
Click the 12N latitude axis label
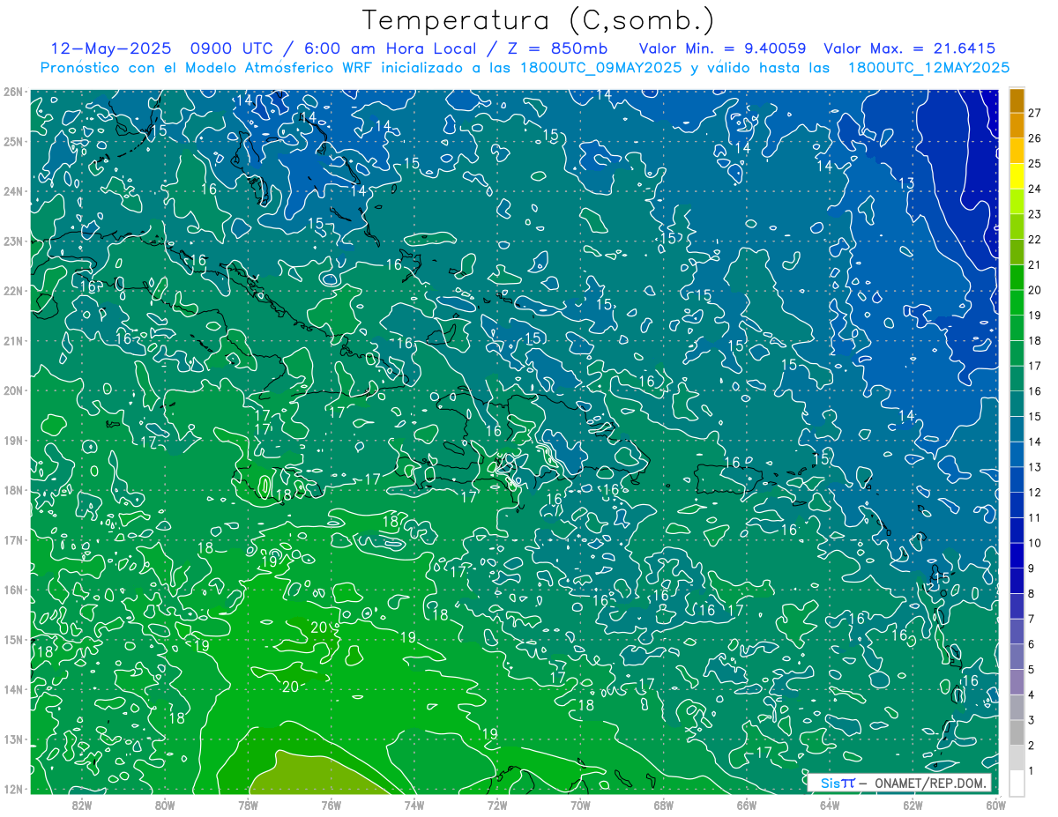click(12, 789)
